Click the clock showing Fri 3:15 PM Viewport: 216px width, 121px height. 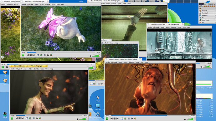tap(211, 4)
